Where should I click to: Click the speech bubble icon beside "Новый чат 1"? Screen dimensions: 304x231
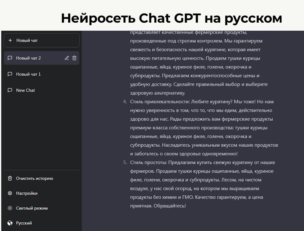click(10, 74)
